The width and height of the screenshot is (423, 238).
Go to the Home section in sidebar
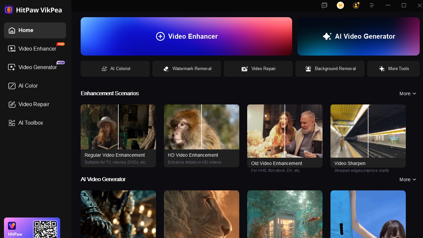tap(35, 30)
